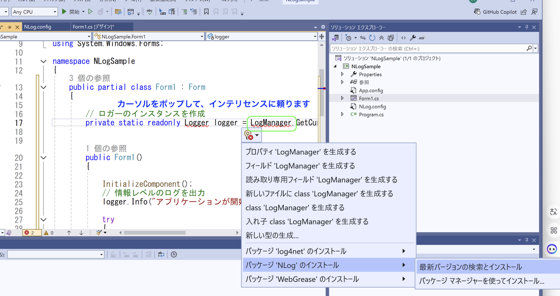
Task: Collapse all nodes in Solution Explorer
Action: tap(382, 38)
